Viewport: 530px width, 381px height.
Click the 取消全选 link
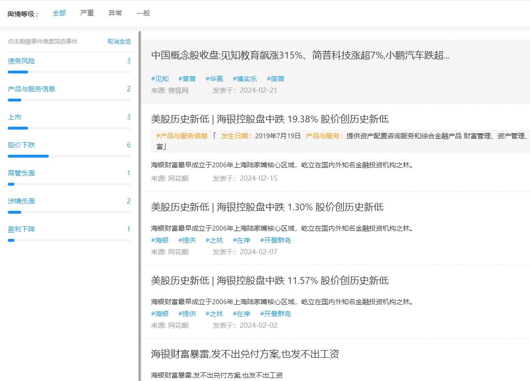click(x=119, y=41)
